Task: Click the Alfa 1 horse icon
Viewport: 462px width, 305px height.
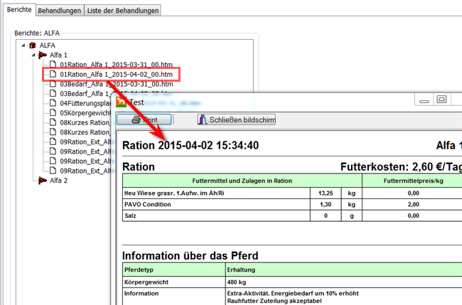Action: coord(43,55)
